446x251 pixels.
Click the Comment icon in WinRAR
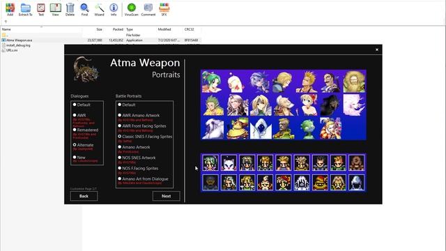[148, 8]
